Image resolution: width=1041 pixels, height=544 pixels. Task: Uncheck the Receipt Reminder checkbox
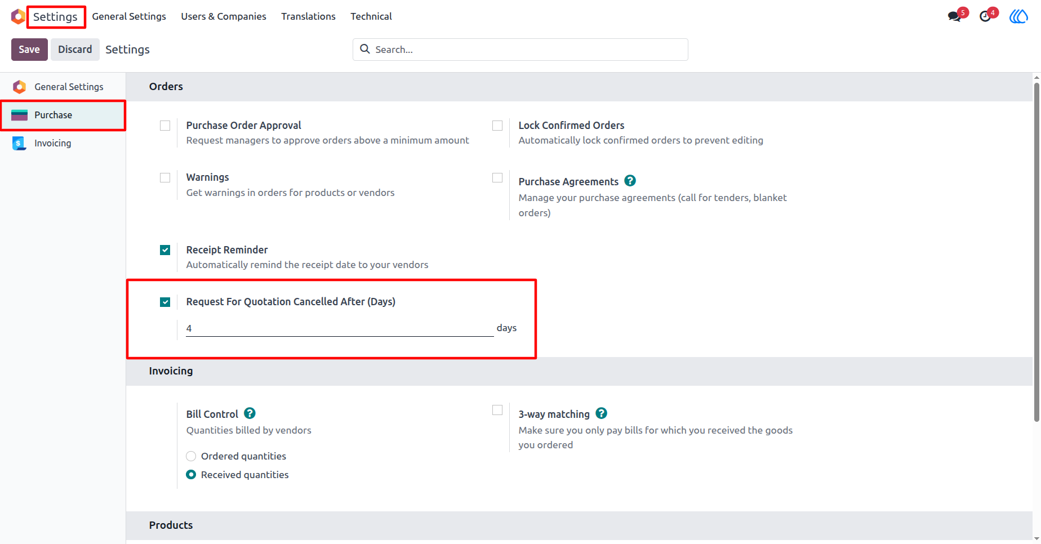165,250
